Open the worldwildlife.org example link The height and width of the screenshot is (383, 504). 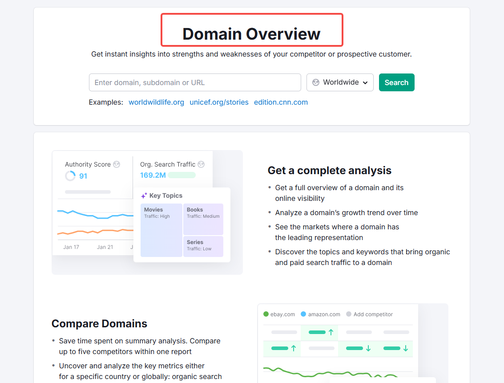tap(156, 102)
